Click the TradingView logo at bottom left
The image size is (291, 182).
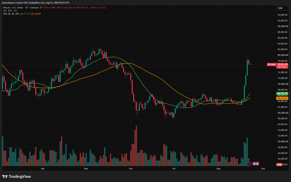(16, 177)
